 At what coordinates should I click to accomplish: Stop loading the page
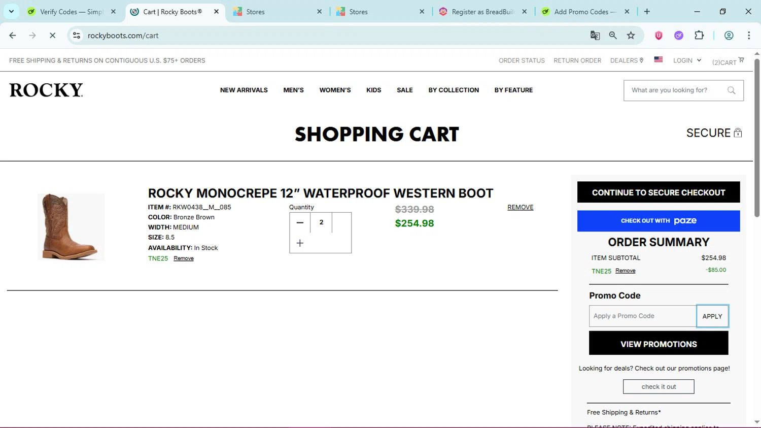pyautogui.click(x=52, y=36)
